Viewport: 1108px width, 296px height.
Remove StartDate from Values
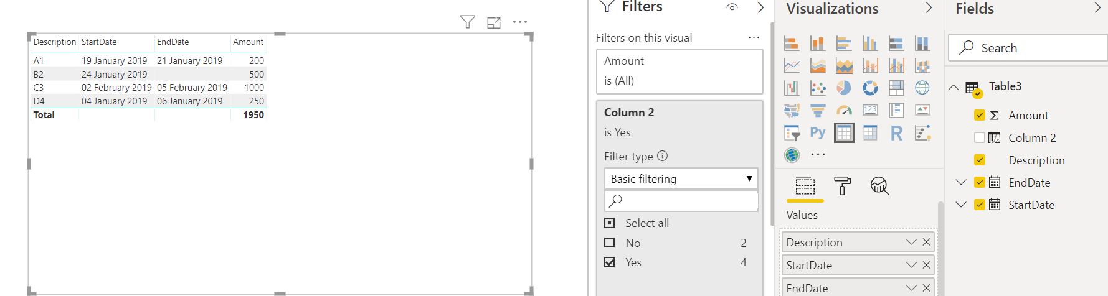tap(926, 265)
